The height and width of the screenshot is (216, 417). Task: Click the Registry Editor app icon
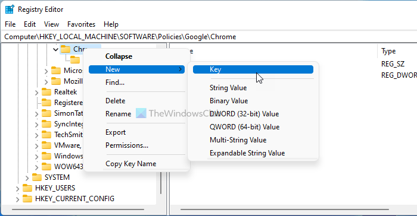coord(10,9)
